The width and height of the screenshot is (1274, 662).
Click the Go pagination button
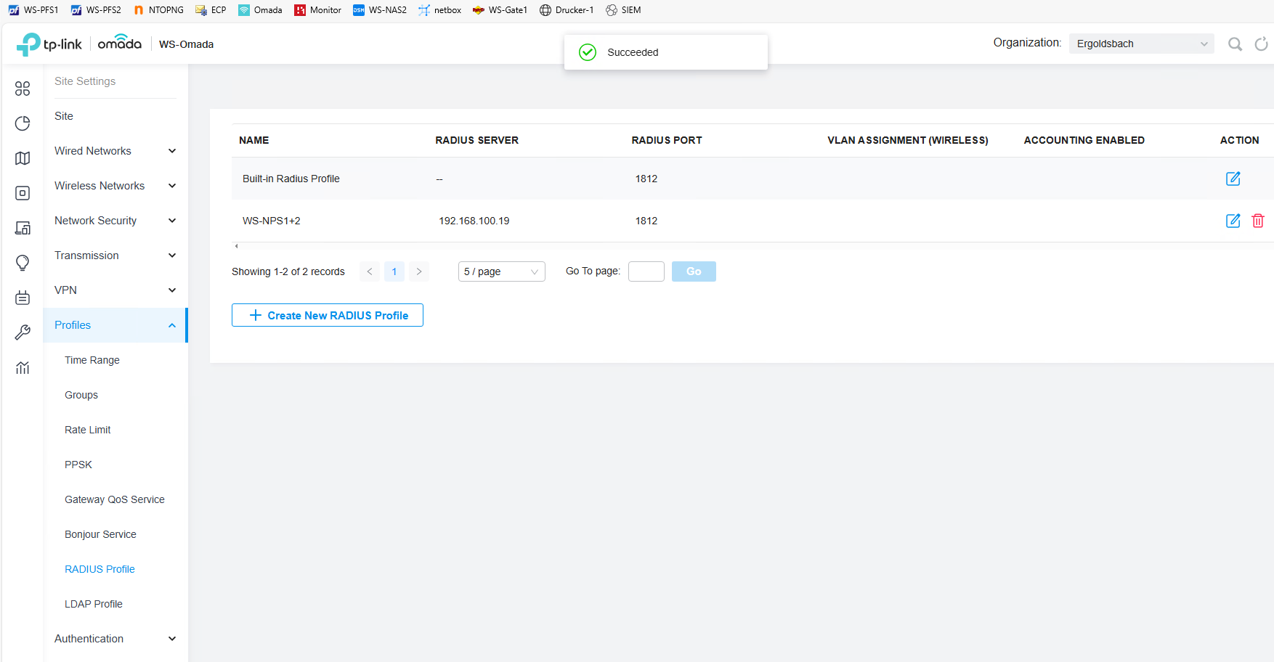click(694, 271)
